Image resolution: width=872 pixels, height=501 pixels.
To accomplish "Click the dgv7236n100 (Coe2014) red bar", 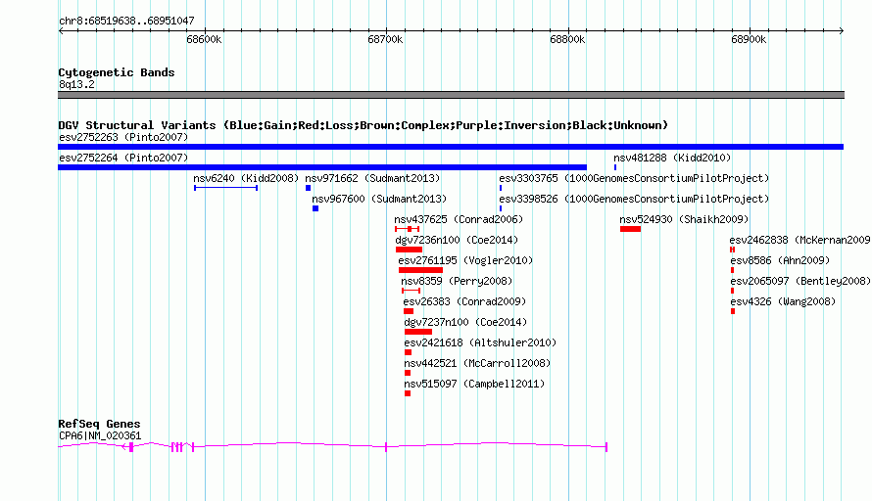I will pos(409,250).
